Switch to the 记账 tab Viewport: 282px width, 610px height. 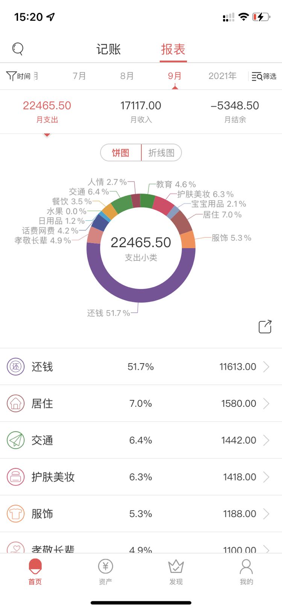(x=108, y=49)
